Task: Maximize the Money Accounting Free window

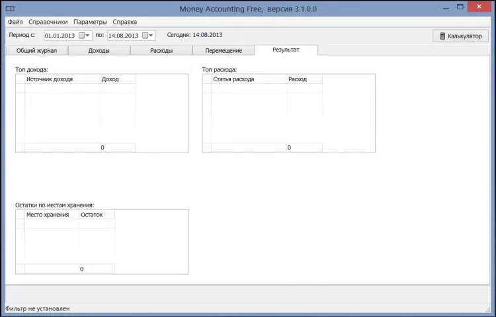Action: click(x=460, y=7)
